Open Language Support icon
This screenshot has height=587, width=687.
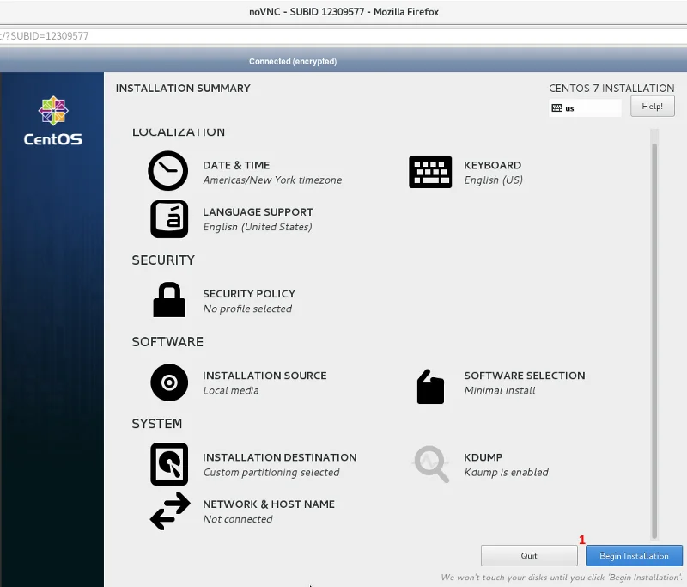168,219
